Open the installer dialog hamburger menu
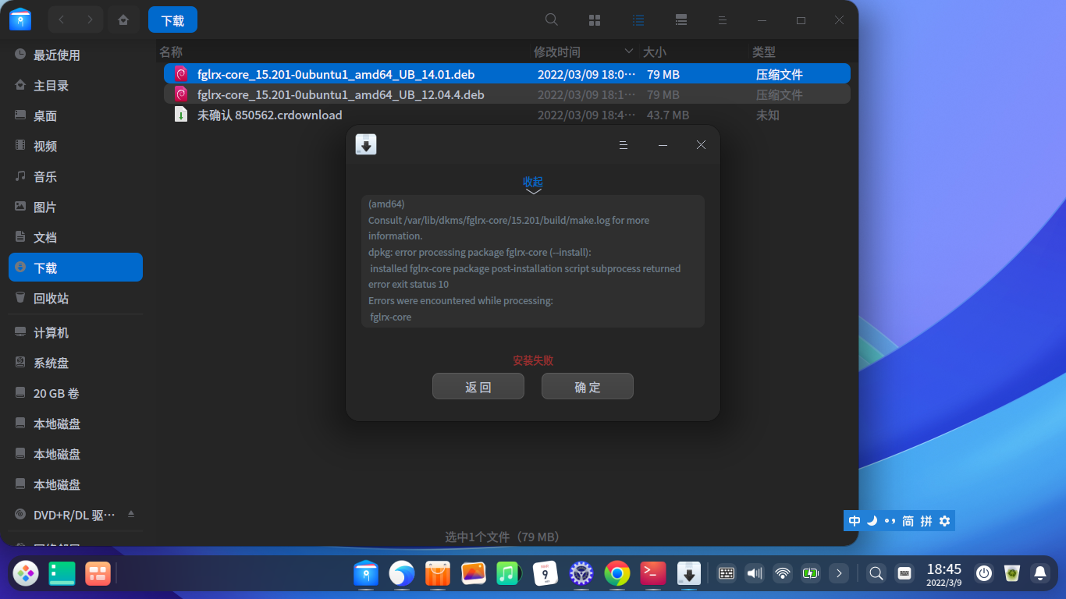 pos(623,144)
